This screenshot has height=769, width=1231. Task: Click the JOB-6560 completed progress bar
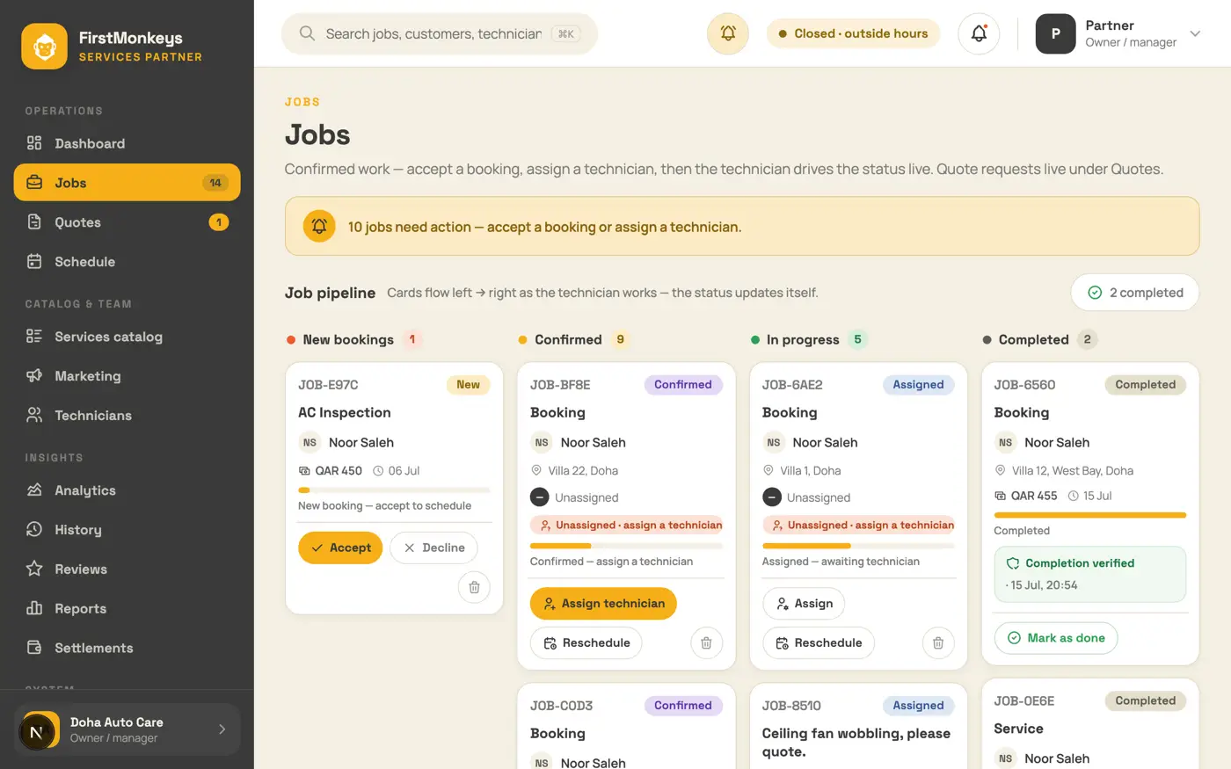(x=1090, y=515)
